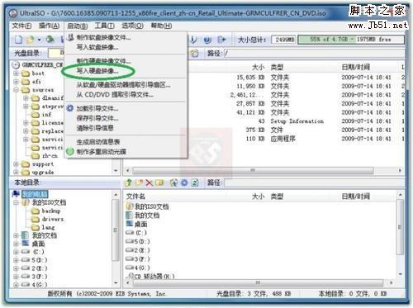
Task: Click the info icon left of help icon
Action: coord(194,40)
